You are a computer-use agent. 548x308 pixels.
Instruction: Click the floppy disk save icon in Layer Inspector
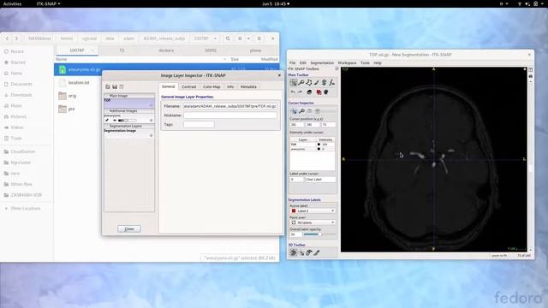click(x=115, y=86)
